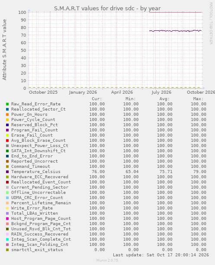Click the Offline_Uncorrectable label
Screen dimensions: 215x265
click(38, 193)
